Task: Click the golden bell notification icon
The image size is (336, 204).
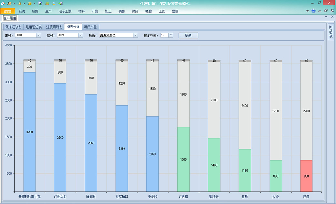Action: [20, 3]
